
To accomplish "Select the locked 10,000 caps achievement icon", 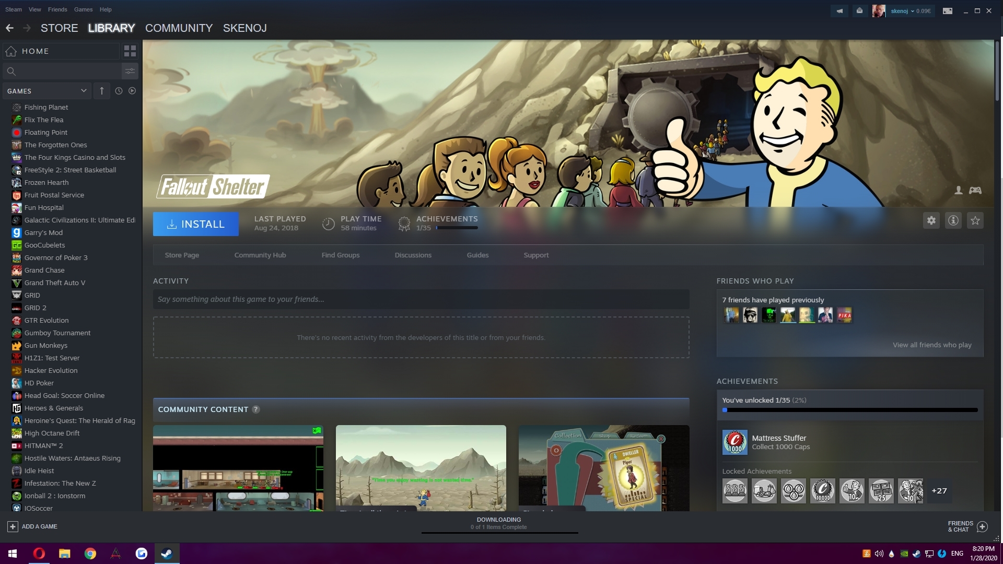I will [x=823, y=491].
